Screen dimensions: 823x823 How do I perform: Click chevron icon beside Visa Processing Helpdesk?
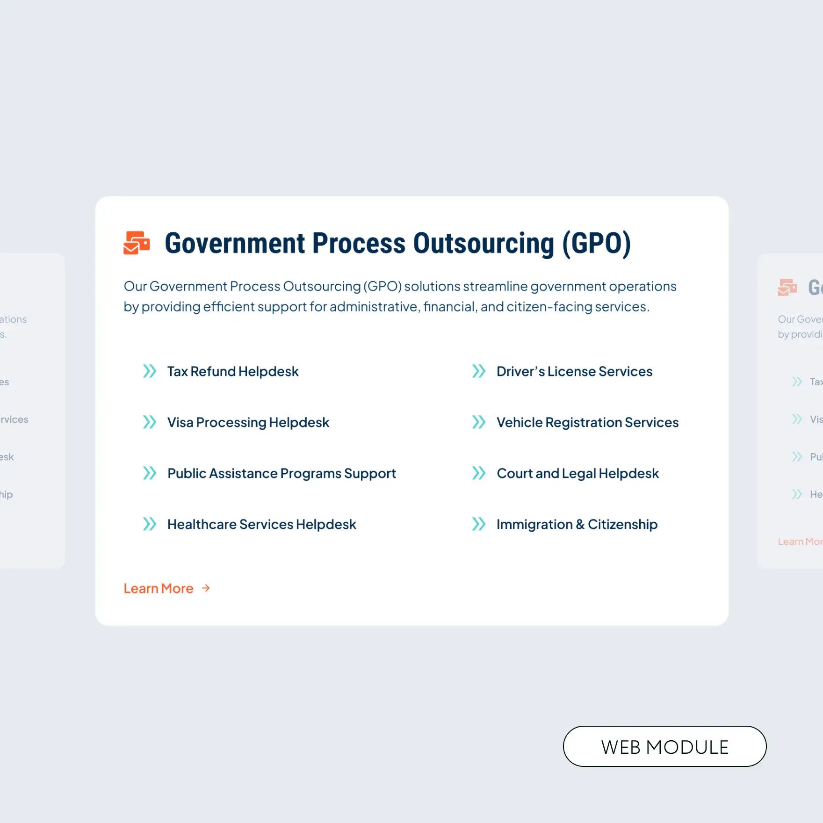click(x=150, y=422)
